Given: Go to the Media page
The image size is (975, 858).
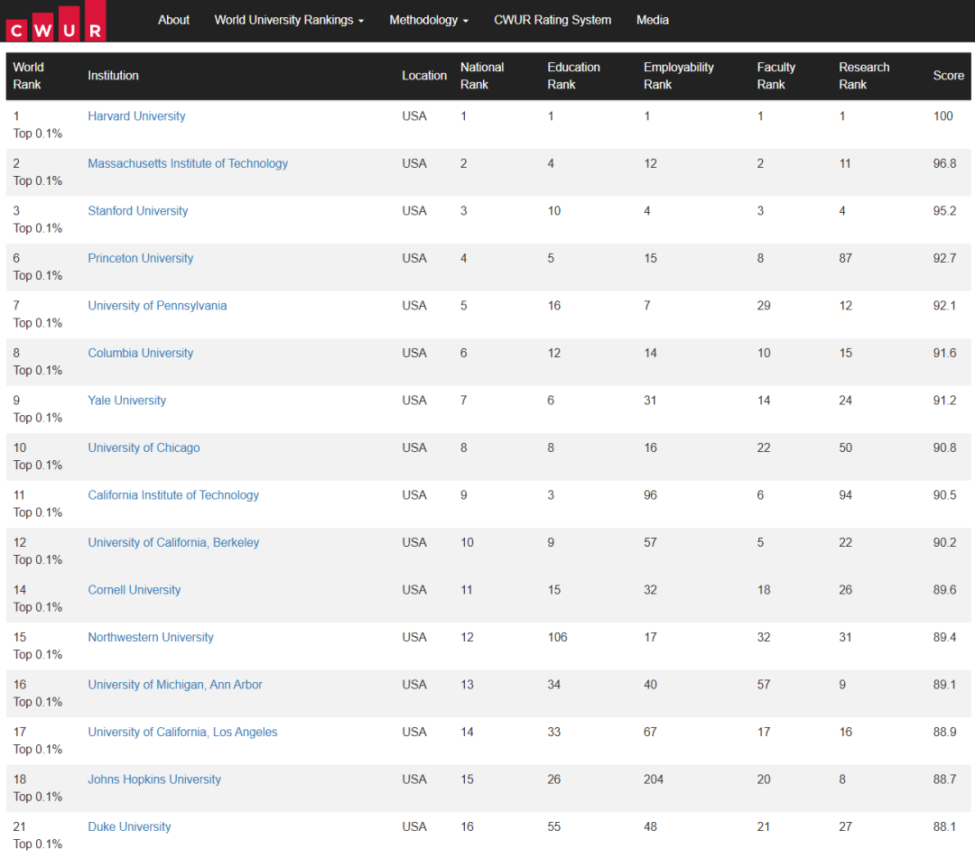Looking at the screenshot, I should [653, 20].
